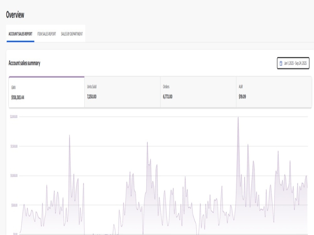Click the calendar icon in the date picker
The image size is (314, 235).
coord(281,63)
